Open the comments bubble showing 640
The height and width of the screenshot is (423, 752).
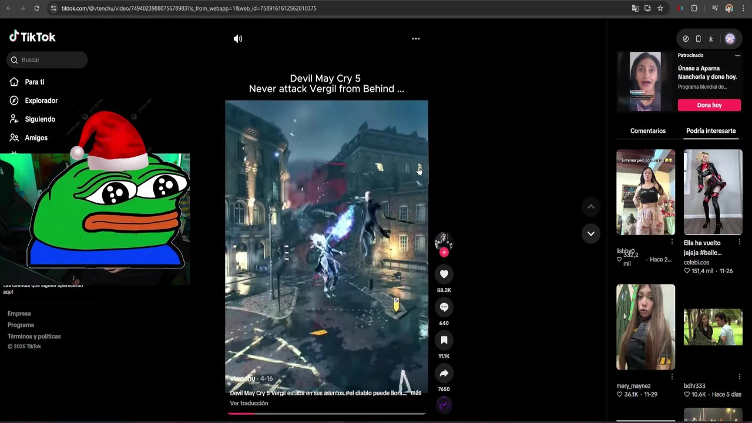444,307
